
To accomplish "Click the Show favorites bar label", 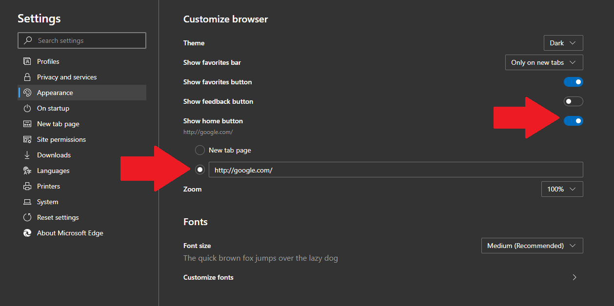I will [212, 62].
